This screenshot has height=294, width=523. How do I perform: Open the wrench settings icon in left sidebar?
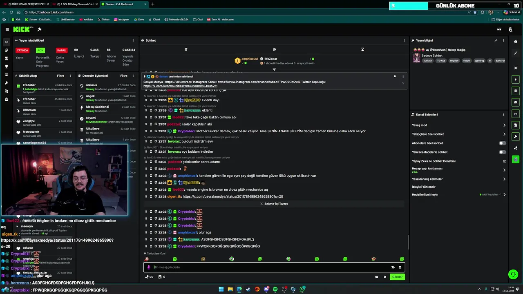pyautogui.click(x=7, y=83)
